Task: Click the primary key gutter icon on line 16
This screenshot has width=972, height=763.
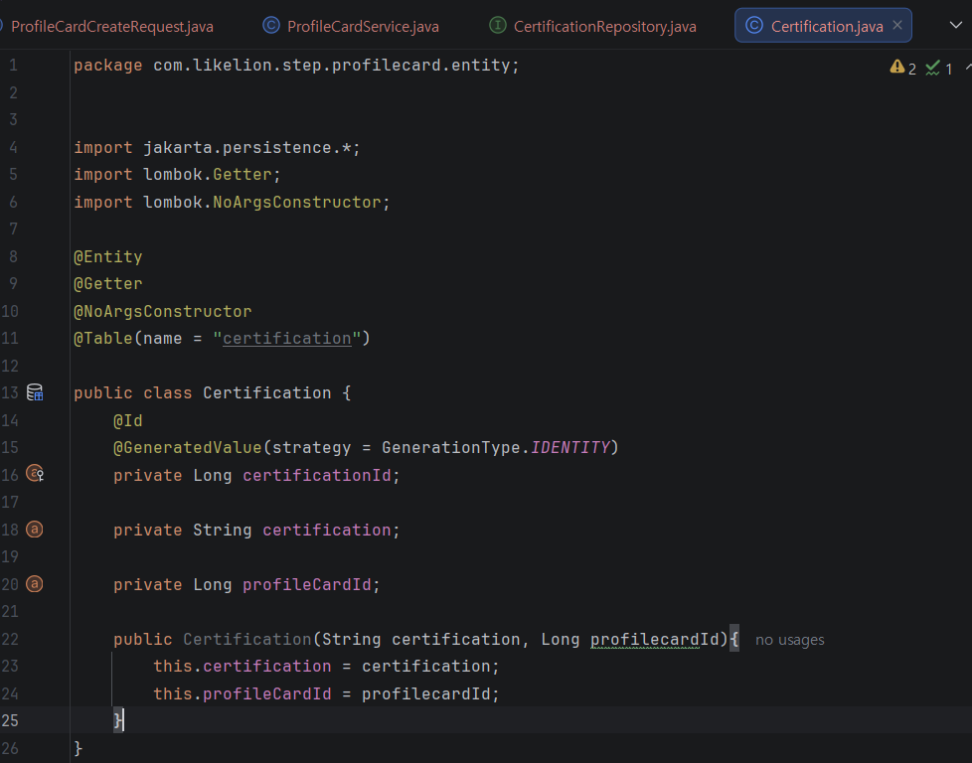Action: point(35,474)
